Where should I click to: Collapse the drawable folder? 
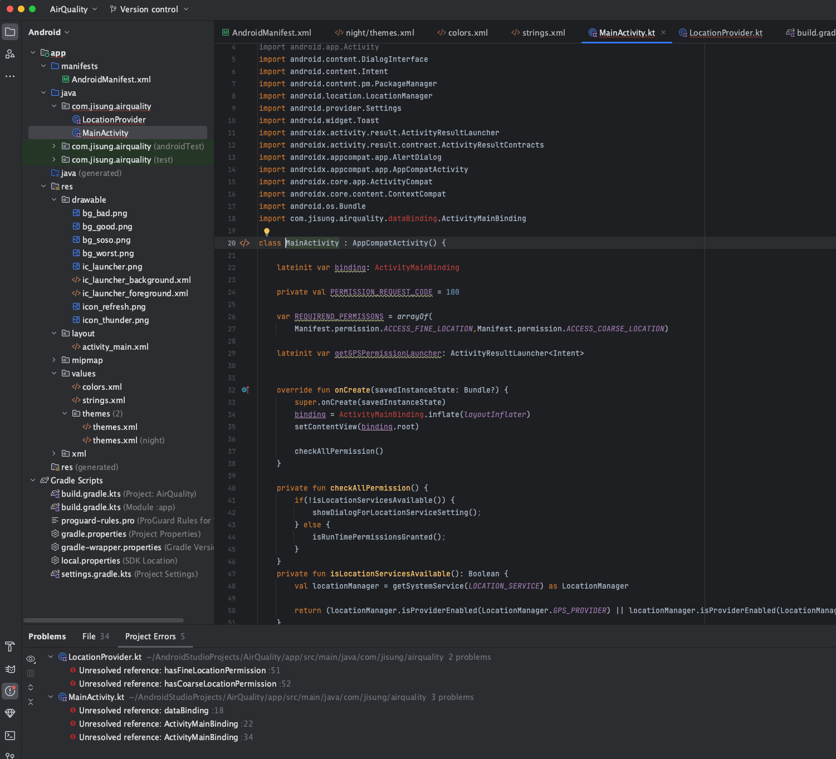(54, 199)
